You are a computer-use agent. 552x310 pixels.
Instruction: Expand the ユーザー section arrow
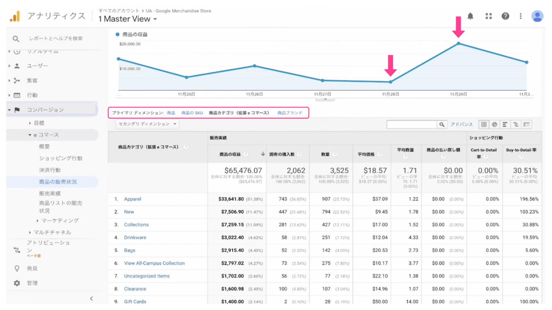pos(9,66)
